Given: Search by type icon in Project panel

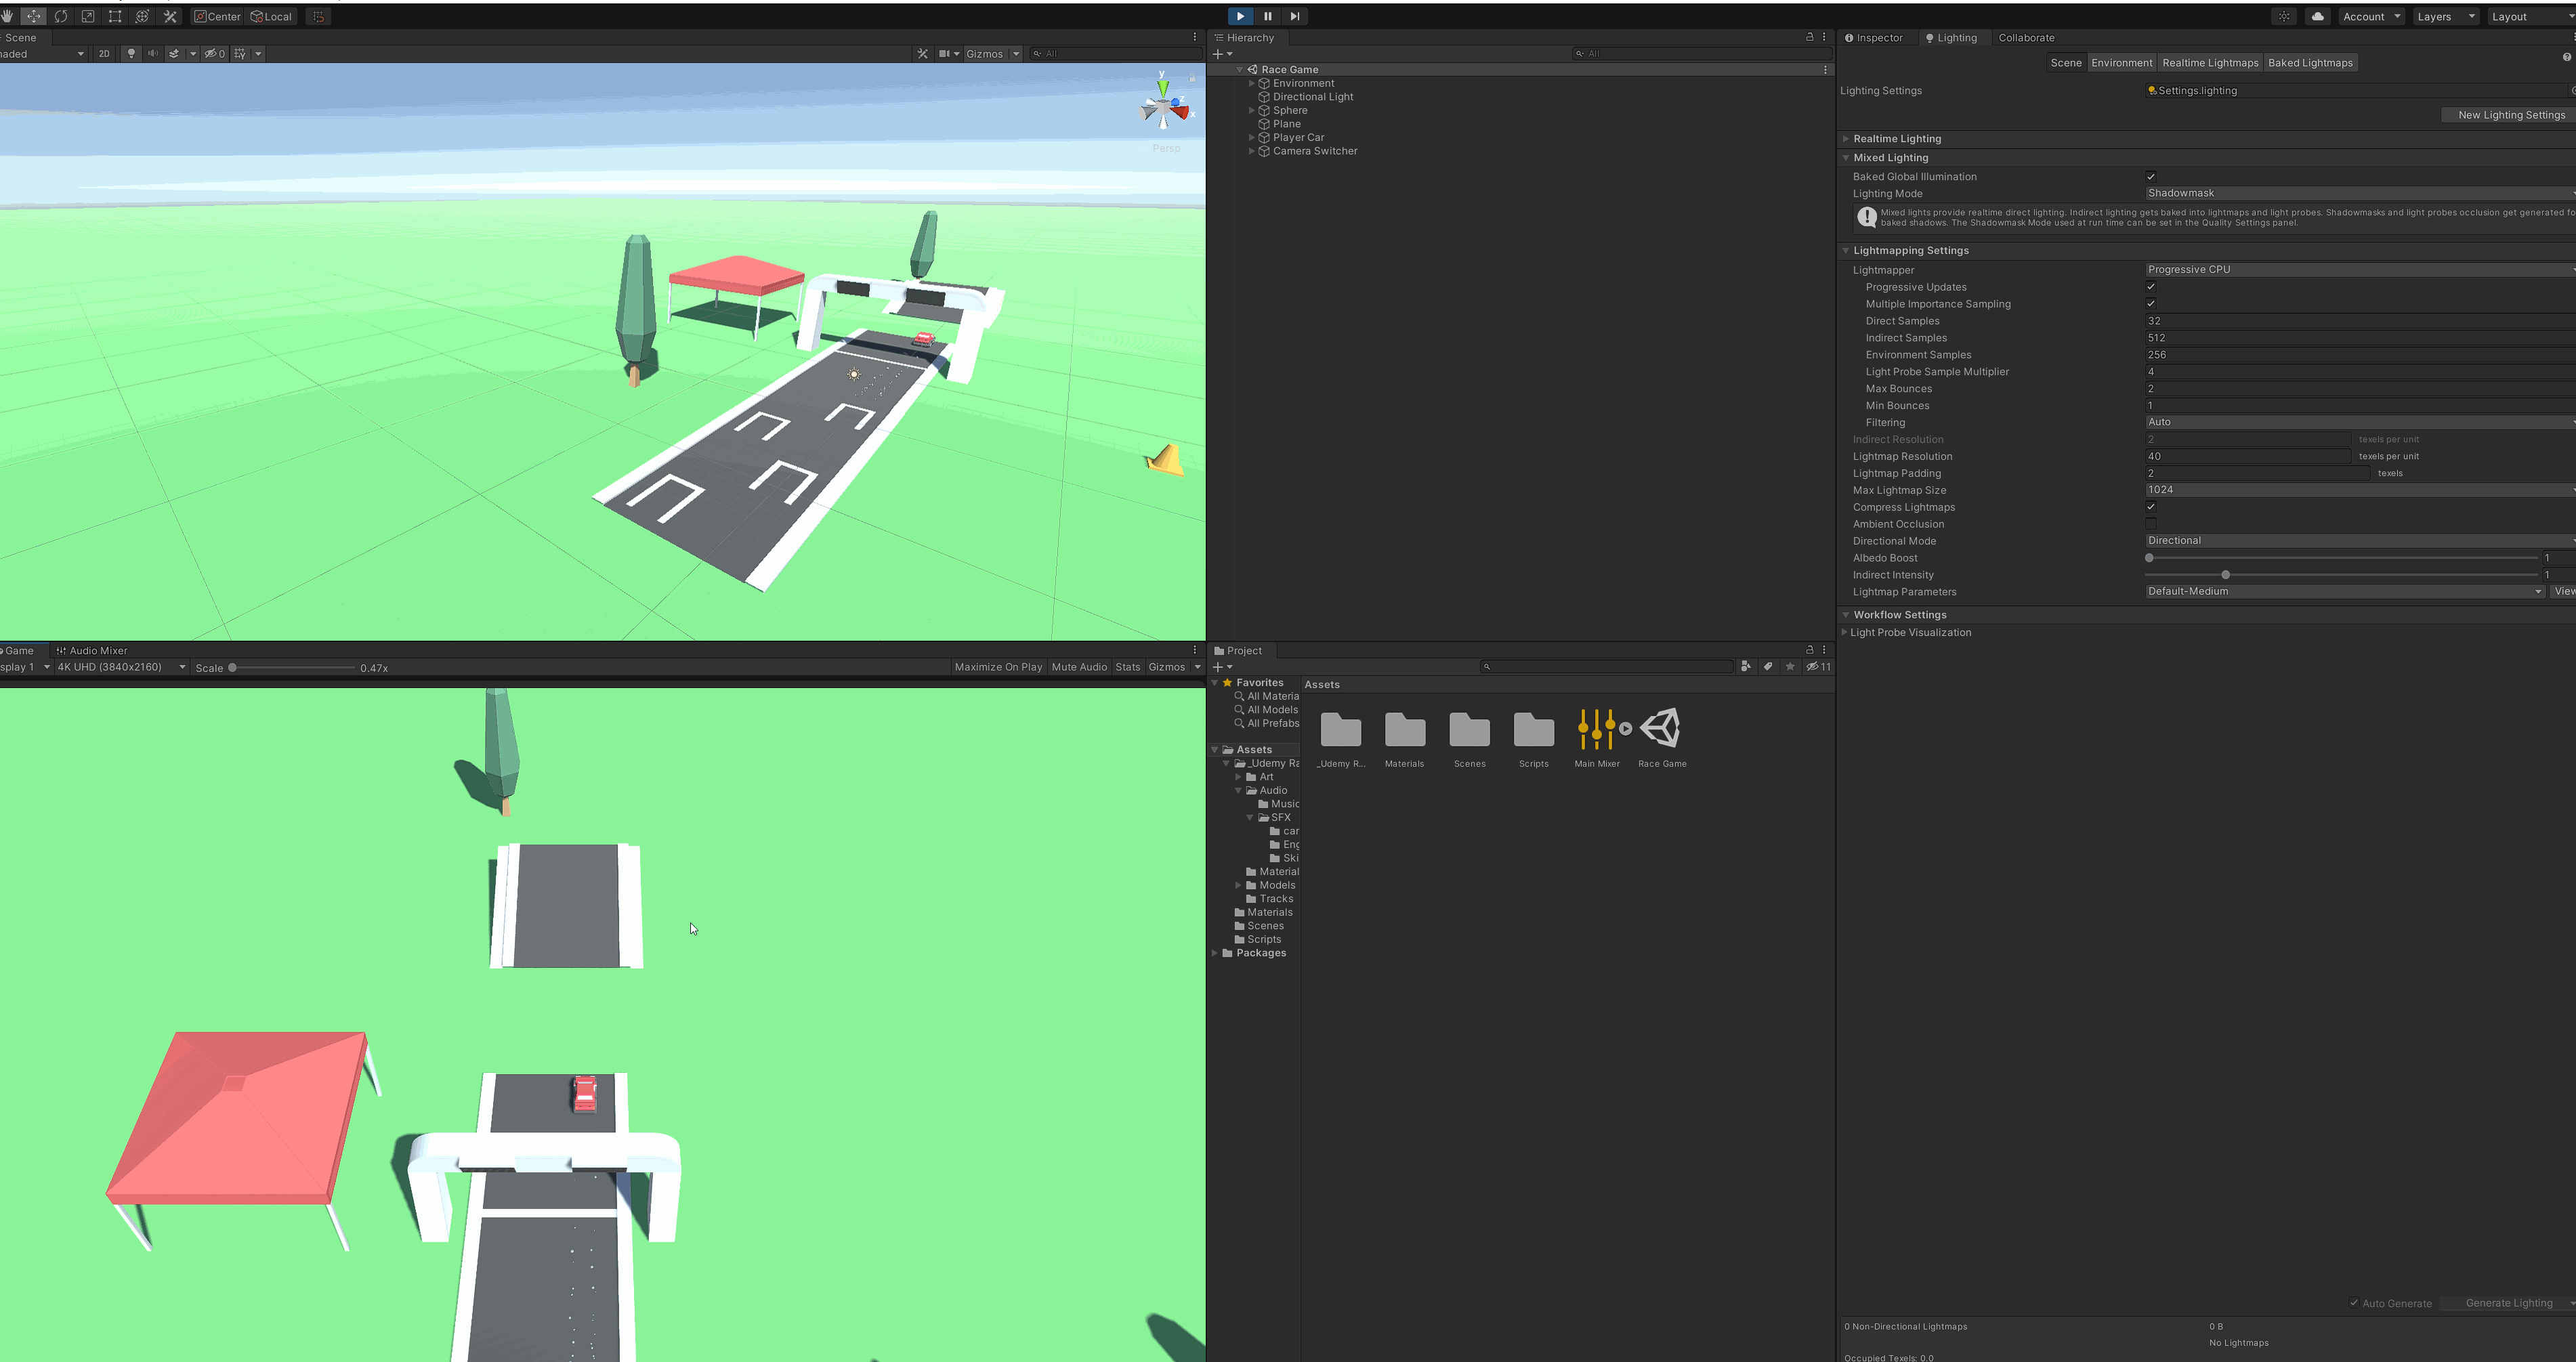Looking at the screenshot, I should click(1746, 666).
